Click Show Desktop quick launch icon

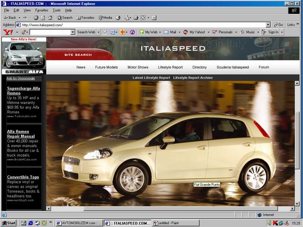tap(24, 223)
